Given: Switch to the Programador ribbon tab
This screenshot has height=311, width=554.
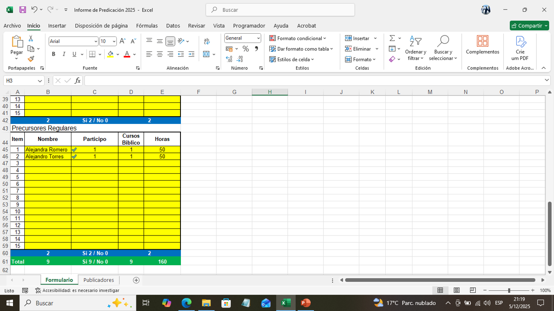Looking at the screenshot, I should (249, 25).
